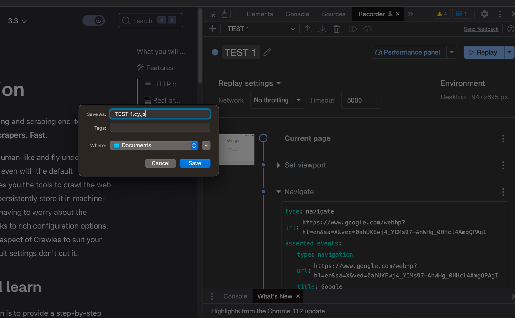This screenshot has width=515, height=318.
Task: Click the recording indicator next to TEST 1
Action: click(x=215, y=52)
